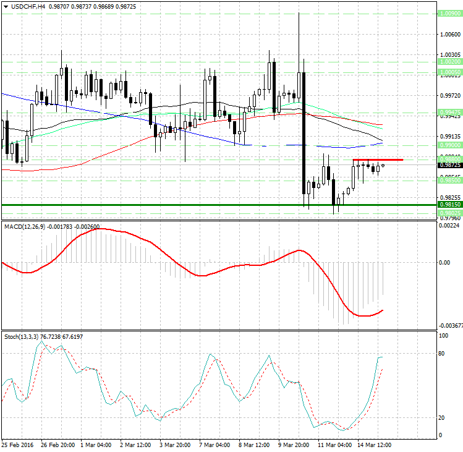Click the Stochastic 80 level scale label
This screenshot has width=463, height=452.
click(x=442, y=354)
